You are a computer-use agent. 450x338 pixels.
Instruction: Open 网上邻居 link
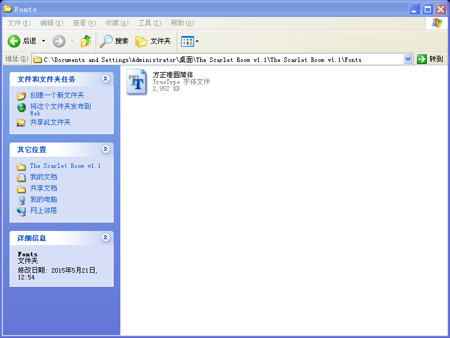[44, 210]
